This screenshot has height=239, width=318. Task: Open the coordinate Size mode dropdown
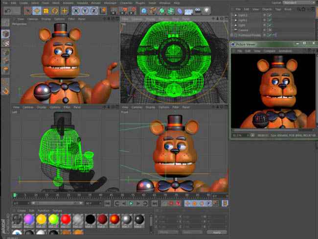[192, 232]
